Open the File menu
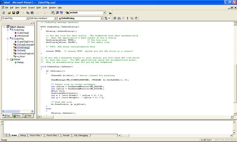Image resolution: width=237 pixels, height=142 pixels. (x=7, y=7)
